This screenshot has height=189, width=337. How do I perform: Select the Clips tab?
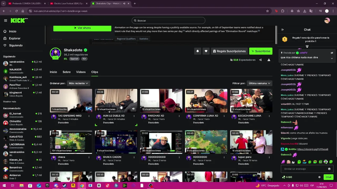(95, 72)
